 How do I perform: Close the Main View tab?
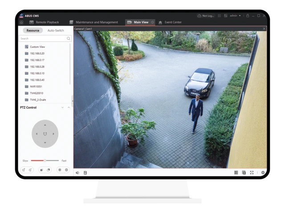152,22
